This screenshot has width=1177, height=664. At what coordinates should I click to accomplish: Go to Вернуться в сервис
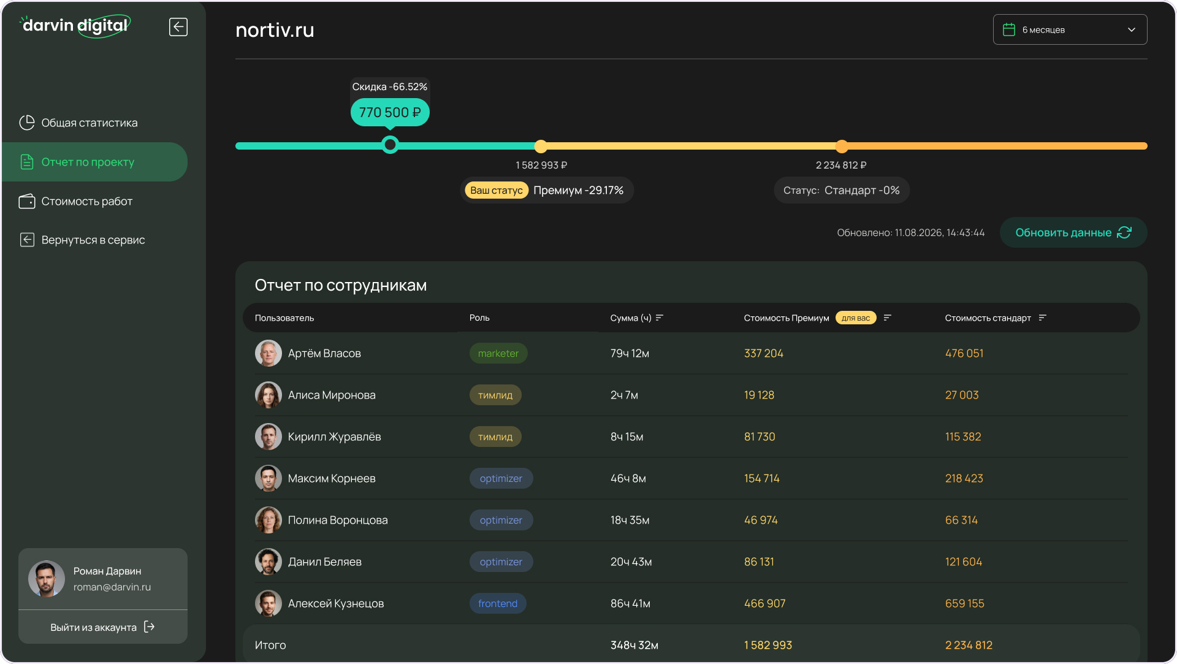(x=95, y=240)
